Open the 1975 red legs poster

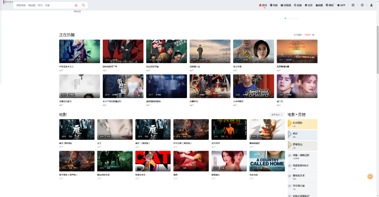point(191,161)
